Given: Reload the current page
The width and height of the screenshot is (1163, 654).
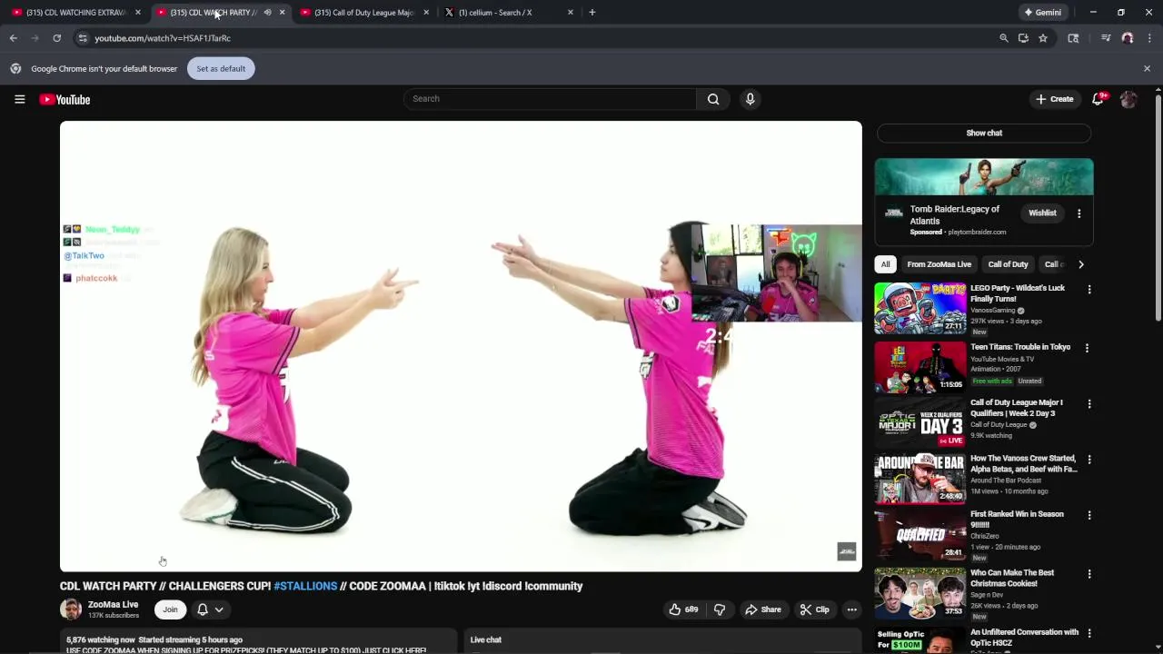Looking at the screenshot, I should [x=56, y=38].
